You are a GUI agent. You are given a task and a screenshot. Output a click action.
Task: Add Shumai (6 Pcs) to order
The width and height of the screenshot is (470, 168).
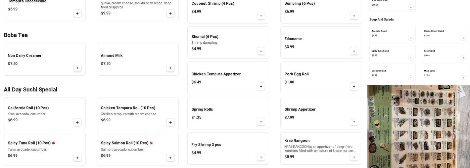261,51
